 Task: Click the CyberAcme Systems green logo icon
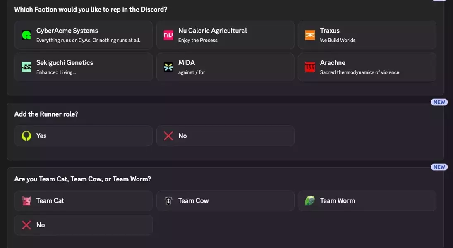pyautogui.click(x=26, y=35)
